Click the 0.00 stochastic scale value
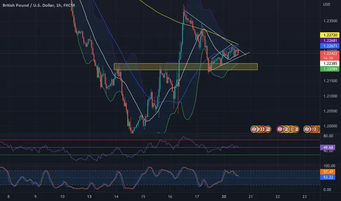The width and height of the screenshot is (341, 201). (x=327, y=190)
